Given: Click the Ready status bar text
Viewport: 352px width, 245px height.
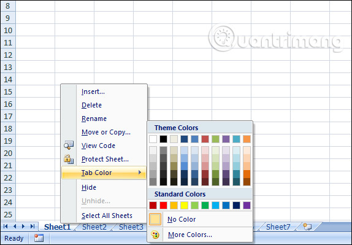Looking at the screenshot, I should (x=14, y=238).
